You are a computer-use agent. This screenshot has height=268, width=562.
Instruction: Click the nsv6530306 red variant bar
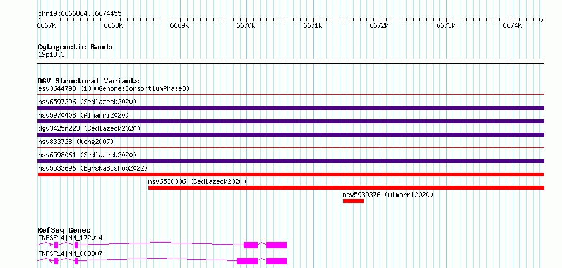tap(346, 188)
